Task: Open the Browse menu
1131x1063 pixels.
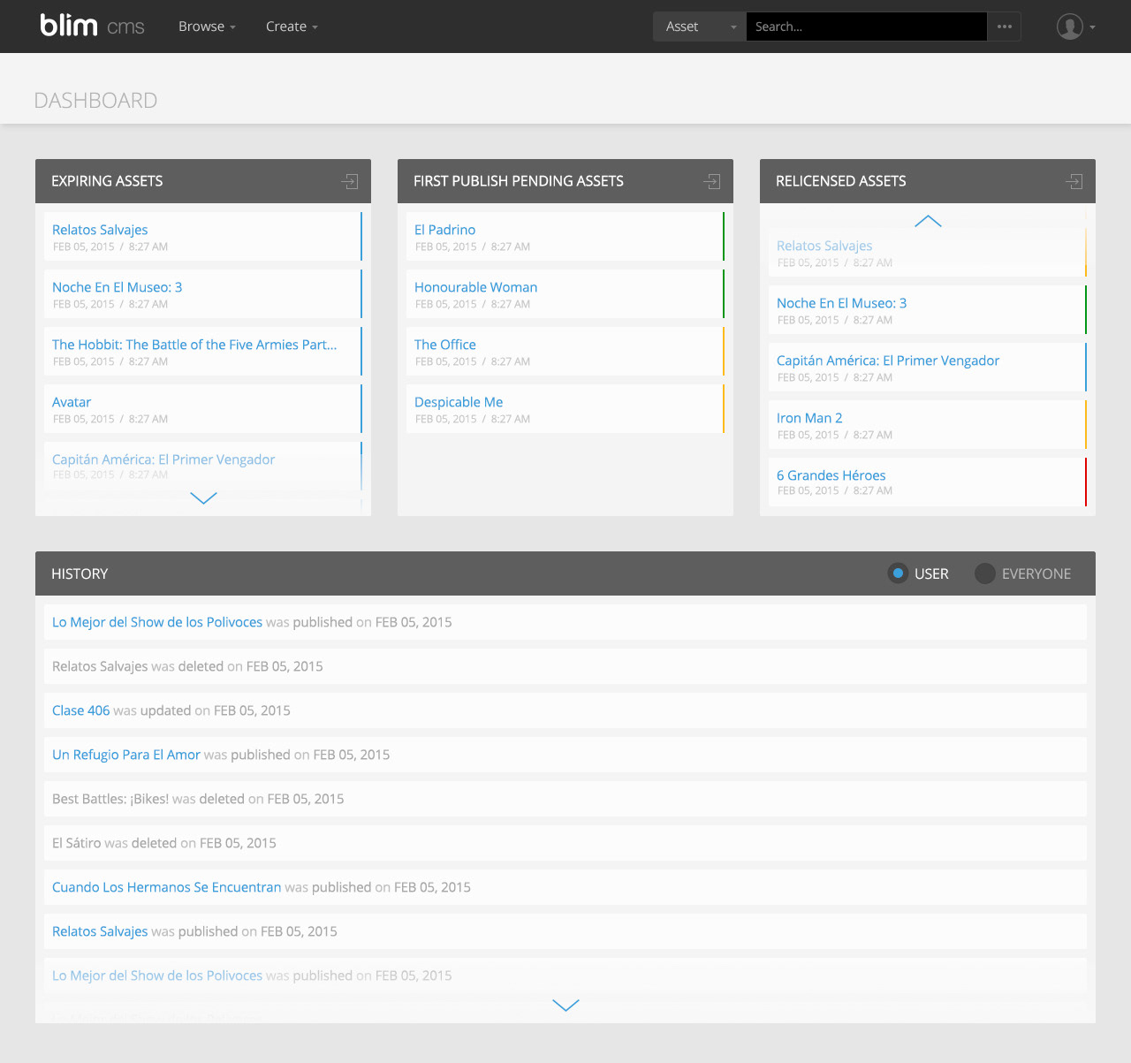Action: [x=207, y=27]
